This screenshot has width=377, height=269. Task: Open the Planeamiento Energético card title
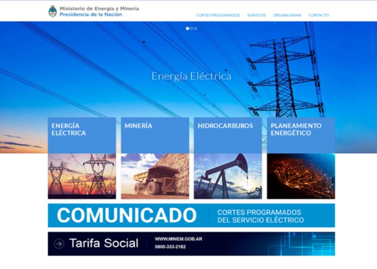pyautogui.click(x=296, y=129)
